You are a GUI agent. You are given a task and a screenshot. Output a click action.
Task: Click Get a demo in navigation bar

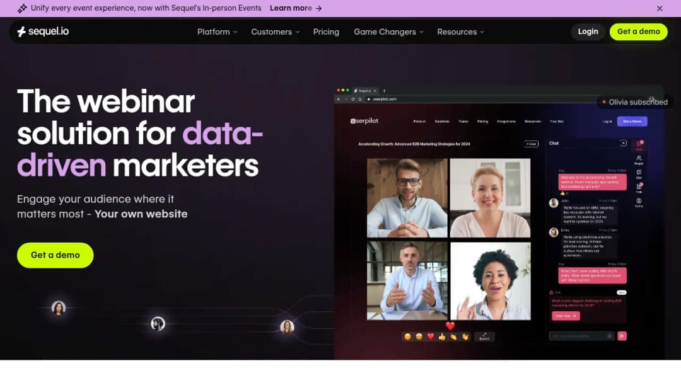[x=638, y=31]
